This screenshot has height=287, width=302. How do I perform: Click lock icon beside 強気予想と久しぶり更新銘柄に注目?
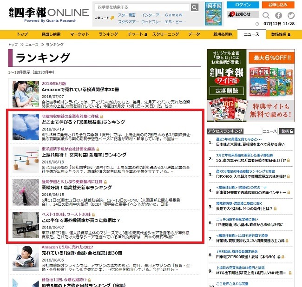105,182
